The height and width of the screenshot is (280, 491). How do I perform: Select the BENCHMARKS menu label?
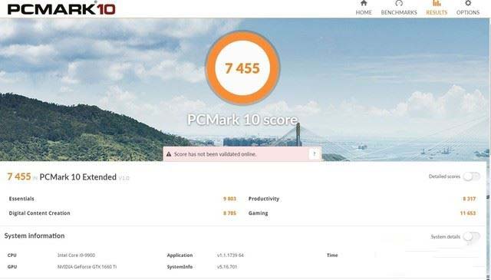[399, 12]
